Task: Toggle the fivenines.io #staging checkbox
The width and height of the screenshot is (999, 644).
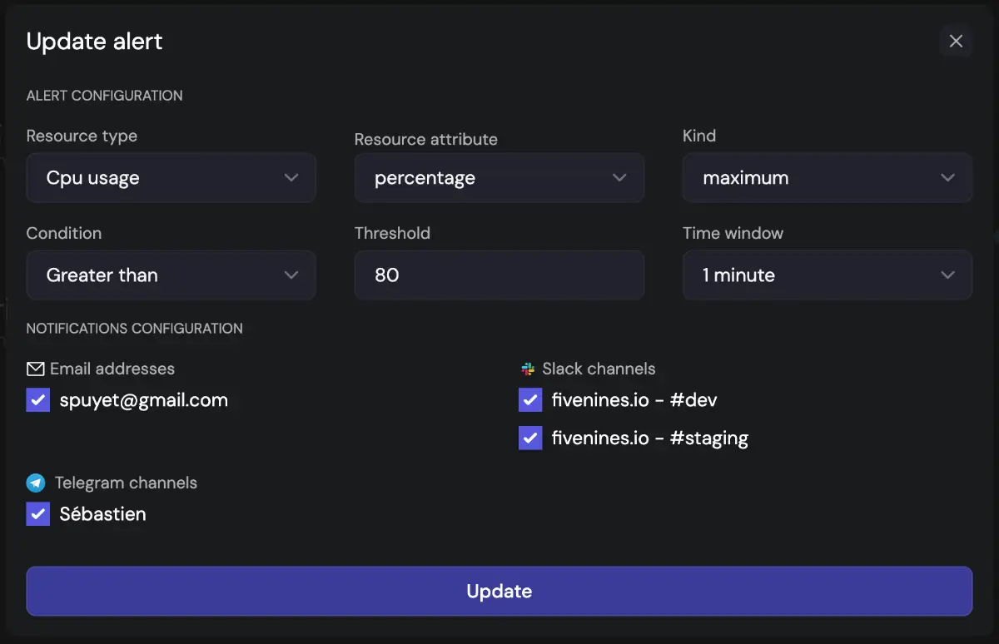Action: (530, 438)
